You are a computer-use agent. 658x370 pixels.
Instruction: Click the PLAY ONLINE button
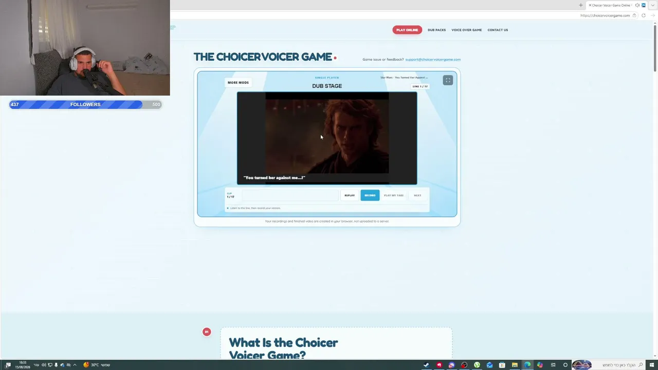click(407, 30)
